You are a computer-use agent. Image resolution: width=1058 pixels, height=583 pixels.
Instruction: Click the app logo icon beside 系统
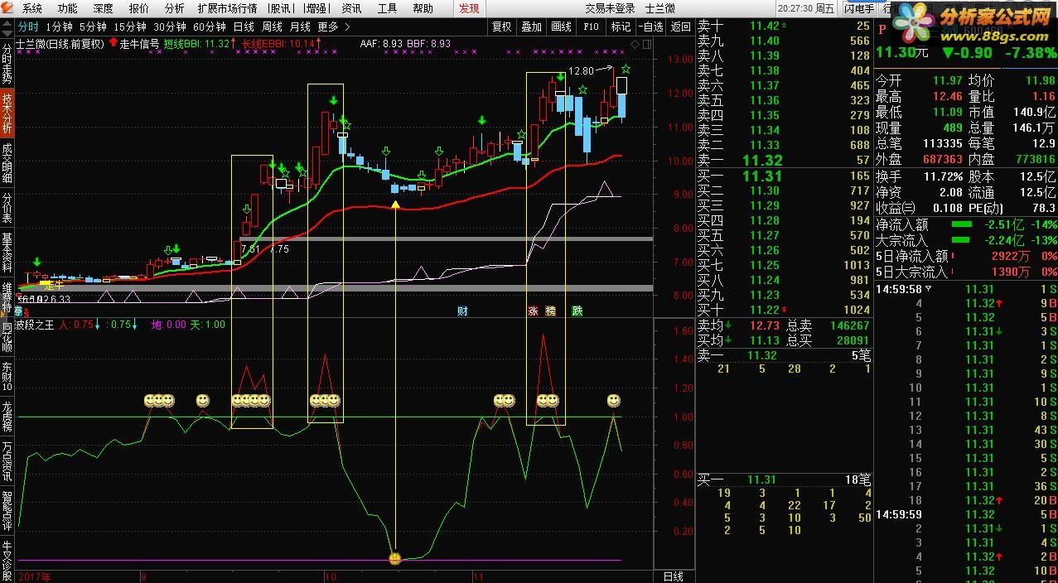click(8, 8)
